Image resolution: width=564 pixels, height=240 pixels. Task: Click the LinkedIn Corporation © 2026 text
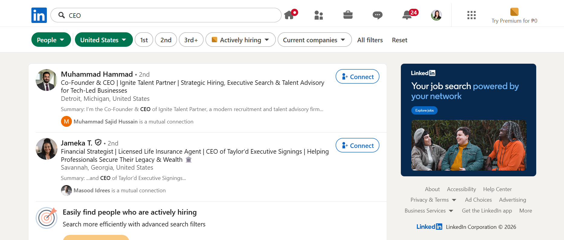click(481, 227)
